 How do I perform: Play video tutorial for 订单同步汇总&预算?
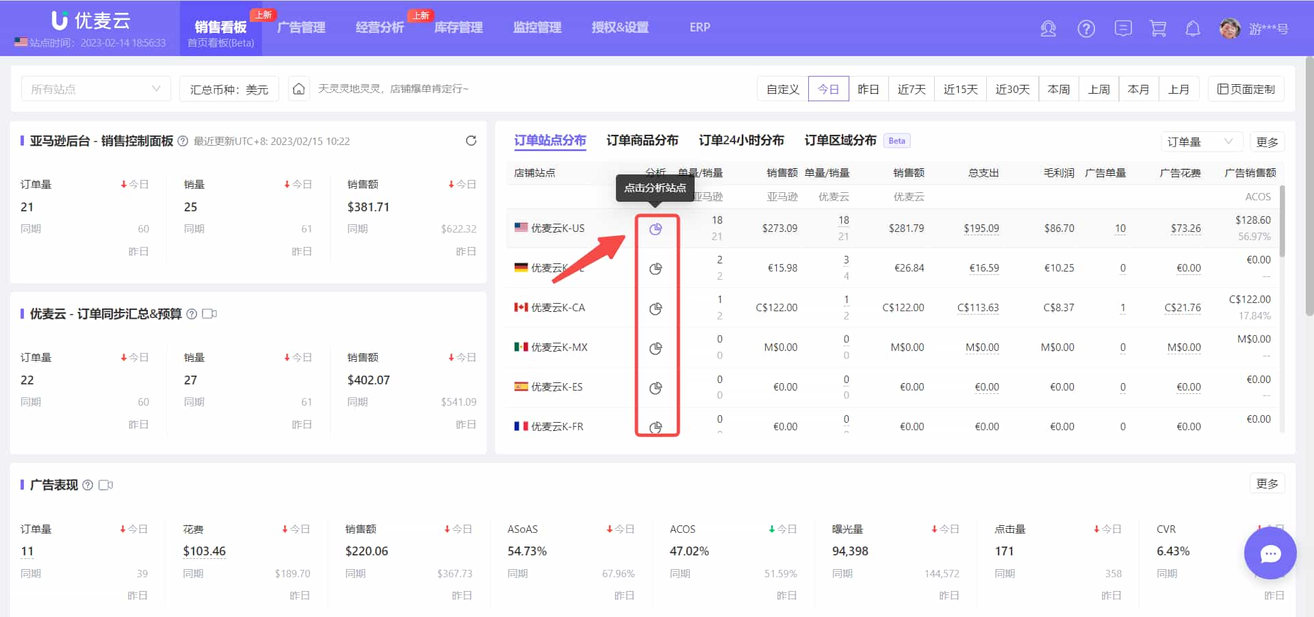coord(209,314)
